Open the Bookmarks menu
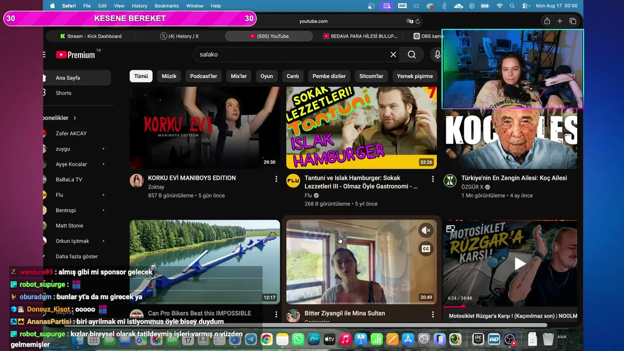This screenshot has height=351, width=624. 167,6
